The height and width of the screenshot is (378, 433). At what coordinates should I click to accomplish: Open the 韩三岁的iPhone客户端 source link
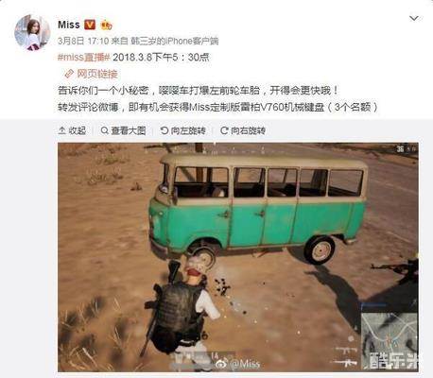click(175, 41)
